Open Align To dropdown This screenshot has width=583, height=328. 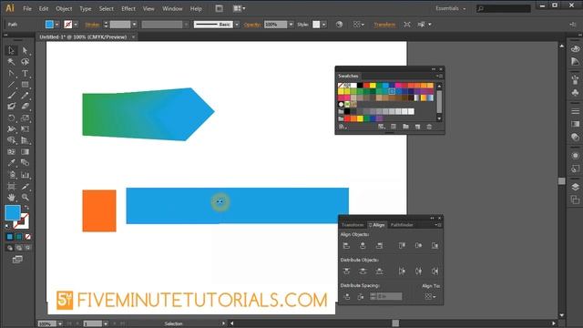coord(430,296)
